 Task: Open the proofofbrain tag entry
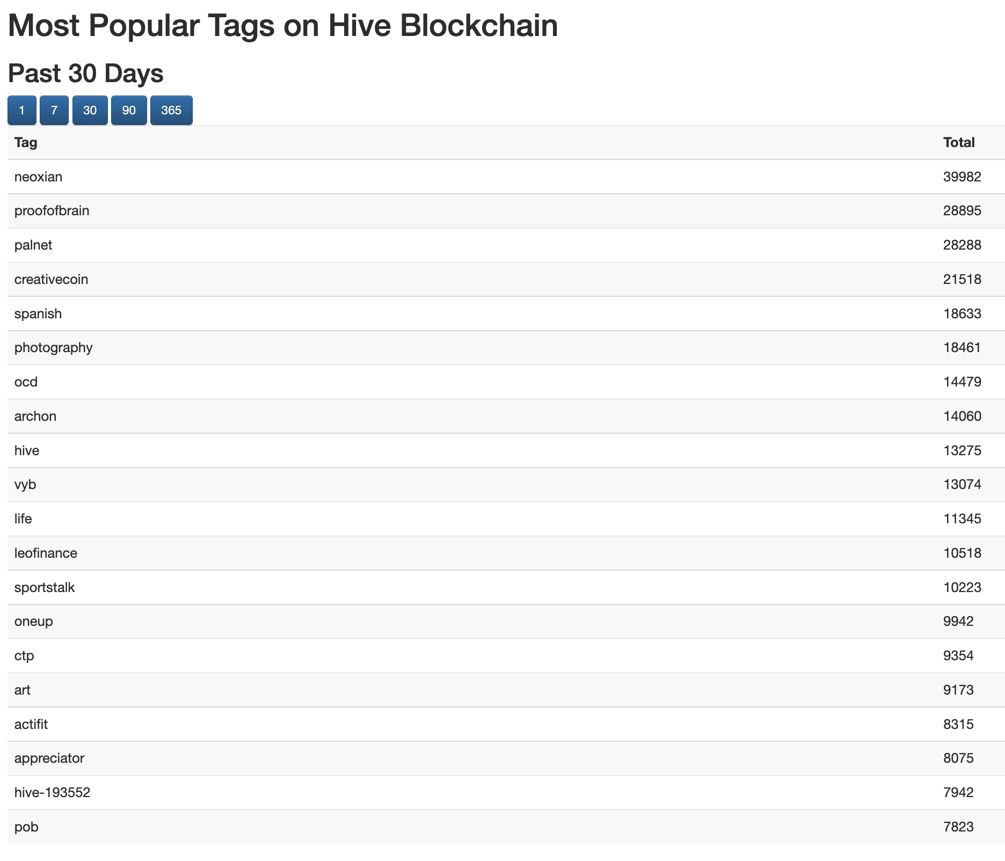click(x=52, y=211)
